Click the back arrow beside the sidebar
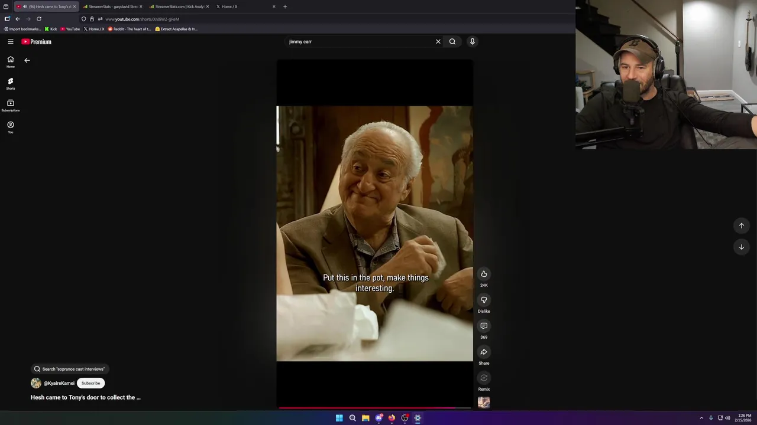This screenshot has height=425, width=757. click(27, 60)
